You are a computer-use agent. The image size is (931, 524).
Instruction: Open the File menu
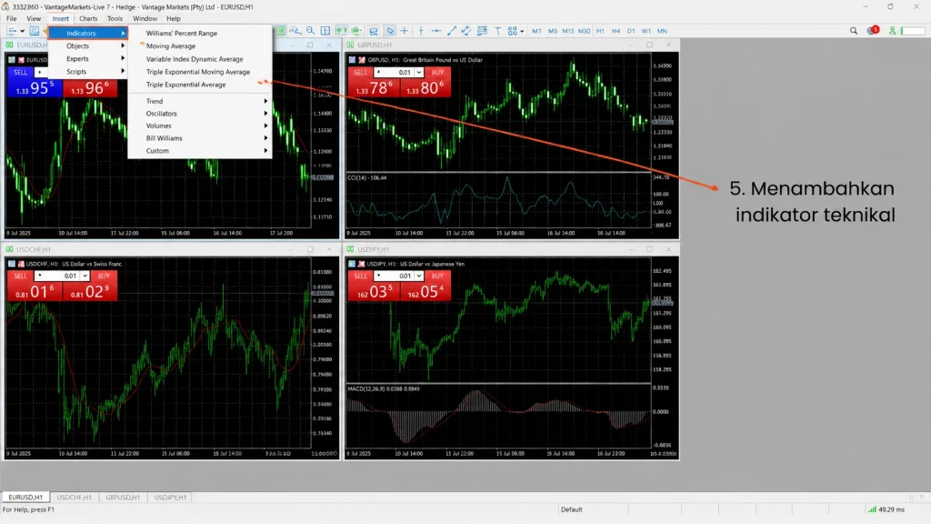coord(12,18)
